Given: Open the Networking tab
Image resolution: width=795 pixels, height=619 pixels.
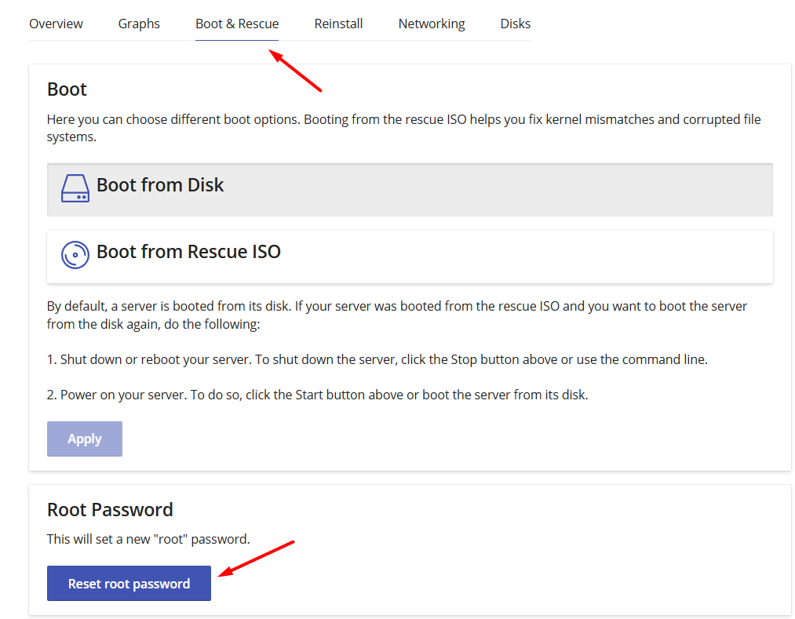Looking at the screenshot, I should pyautogui.click(x=431, y=24).
